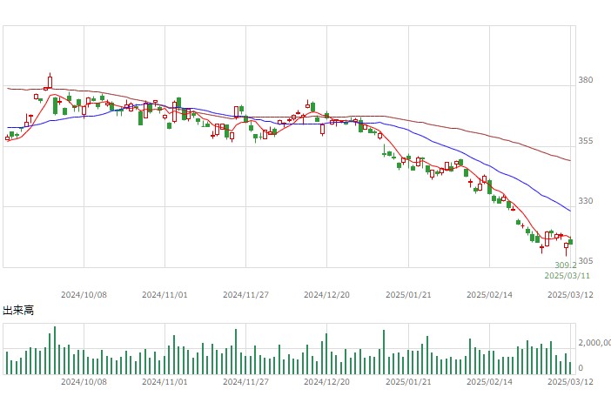Click the highest candlestick peaking above 380
The image size is (611, 396).
click(x=50, y=81)
